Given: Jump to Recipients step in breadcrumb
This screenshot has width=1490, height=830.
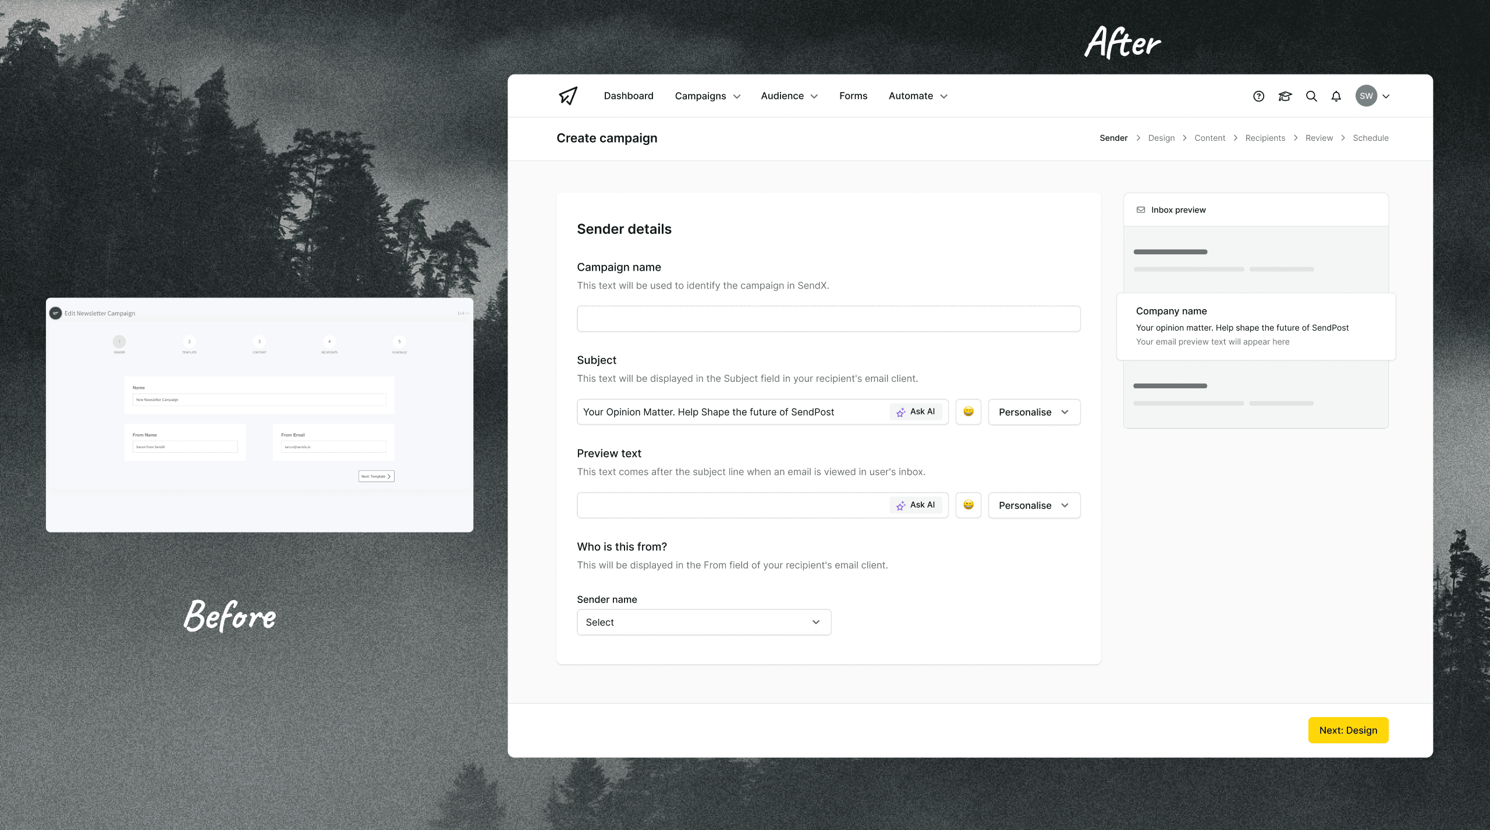Looking at the screenshot, I should click(x=1265, y=138).
